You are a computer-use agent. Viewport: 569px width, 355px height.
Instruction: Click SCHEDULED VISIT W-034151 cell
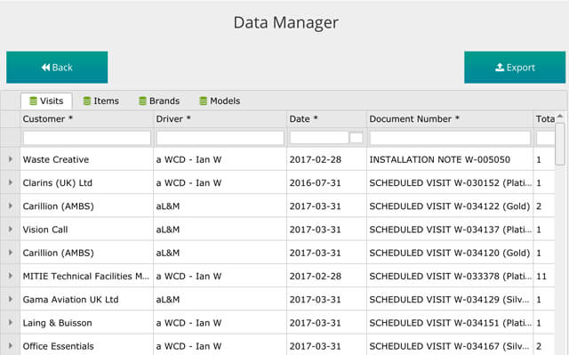pos(450,323)
